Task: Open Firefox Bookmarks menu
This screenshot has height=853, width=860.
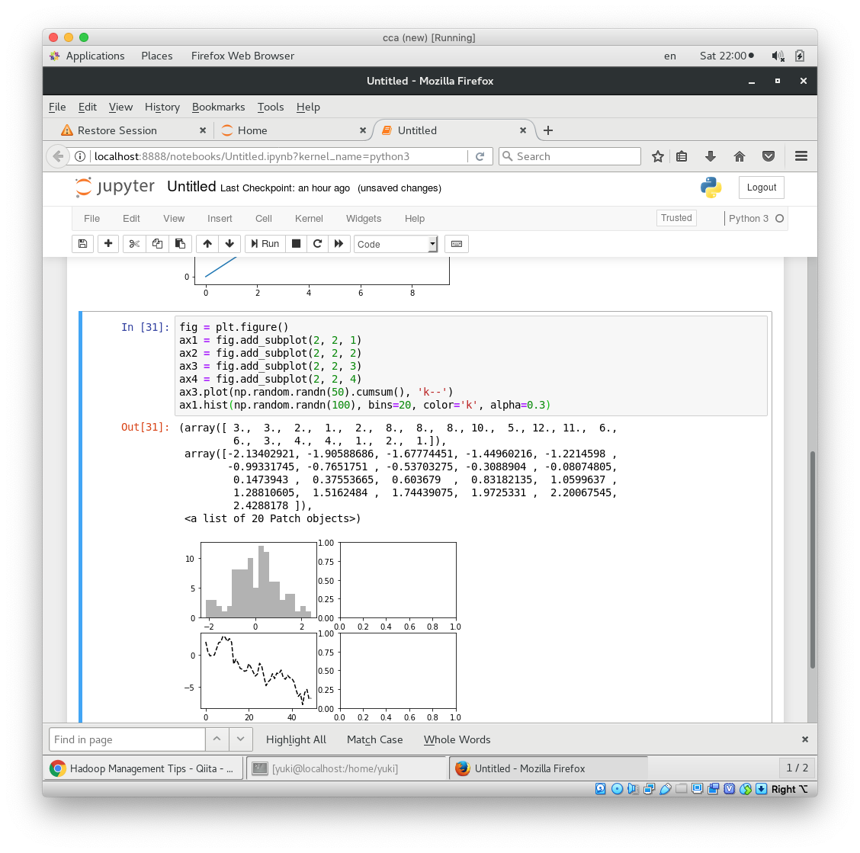Action: tap(218, 107)
